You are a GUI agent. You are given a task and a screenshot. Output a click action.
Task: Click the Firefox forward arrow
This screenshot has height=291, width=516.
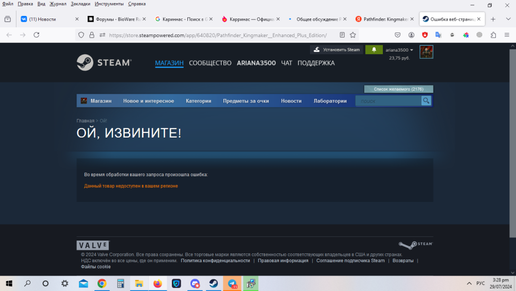click(x=23, y=35)
